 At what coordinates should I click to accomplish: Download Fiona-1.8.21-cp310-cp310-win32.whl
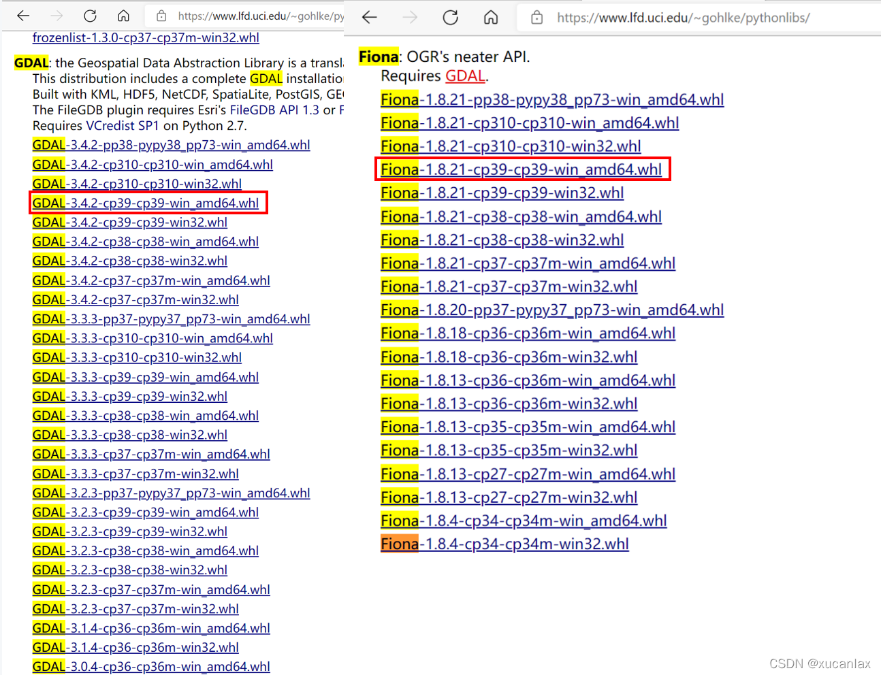point(511,146)
